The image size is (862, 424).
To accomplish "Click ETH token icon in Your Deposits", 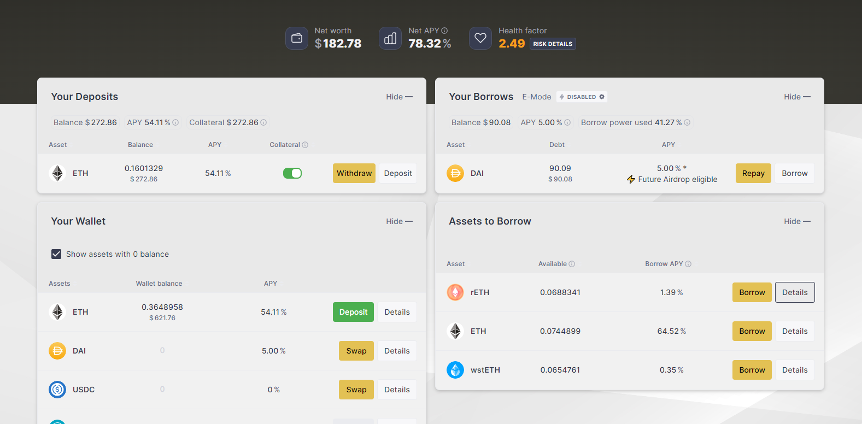I will click(x=57, y=173).
